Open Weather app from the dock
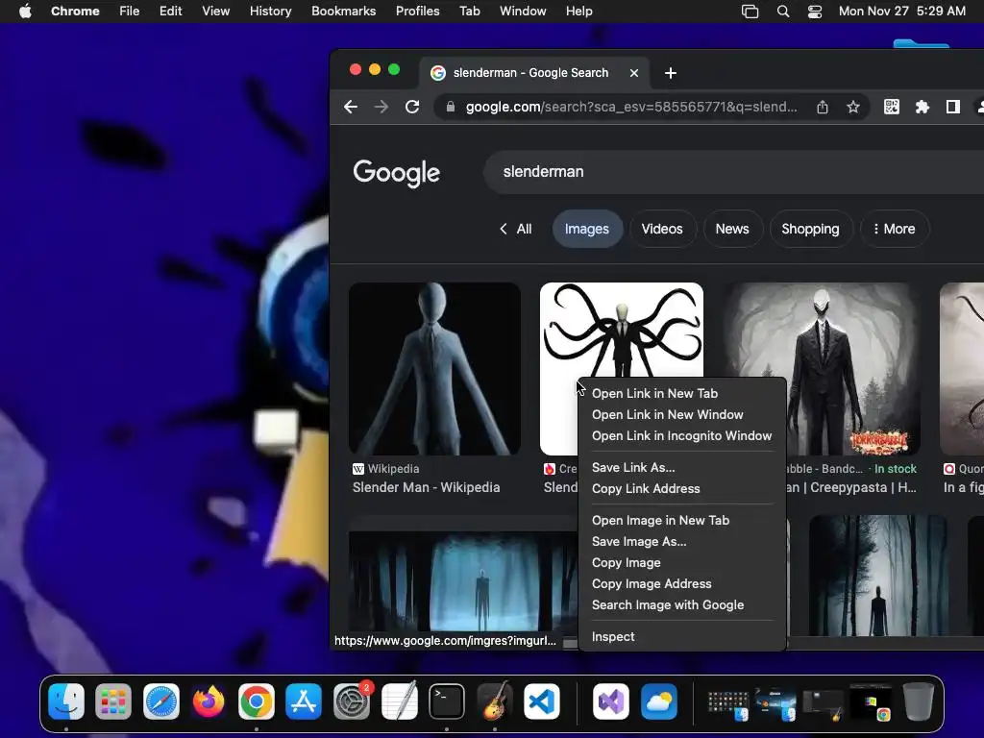The height and width of the screenshot is (738, 984). [659, 701]
